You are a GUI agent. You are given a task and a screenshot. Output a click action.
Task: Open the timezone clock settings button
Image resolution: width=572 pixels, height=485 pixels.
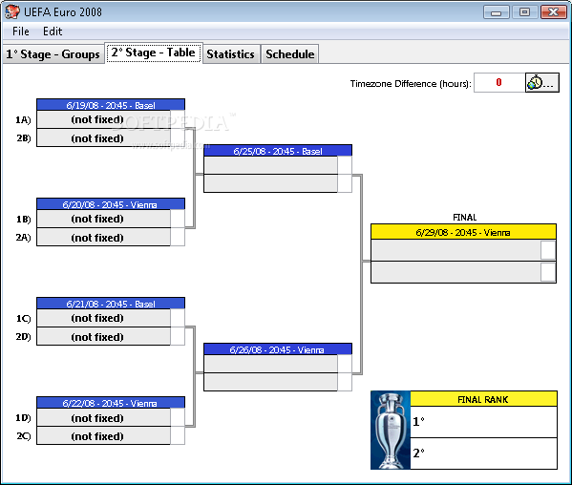click(x=541, y=83)
